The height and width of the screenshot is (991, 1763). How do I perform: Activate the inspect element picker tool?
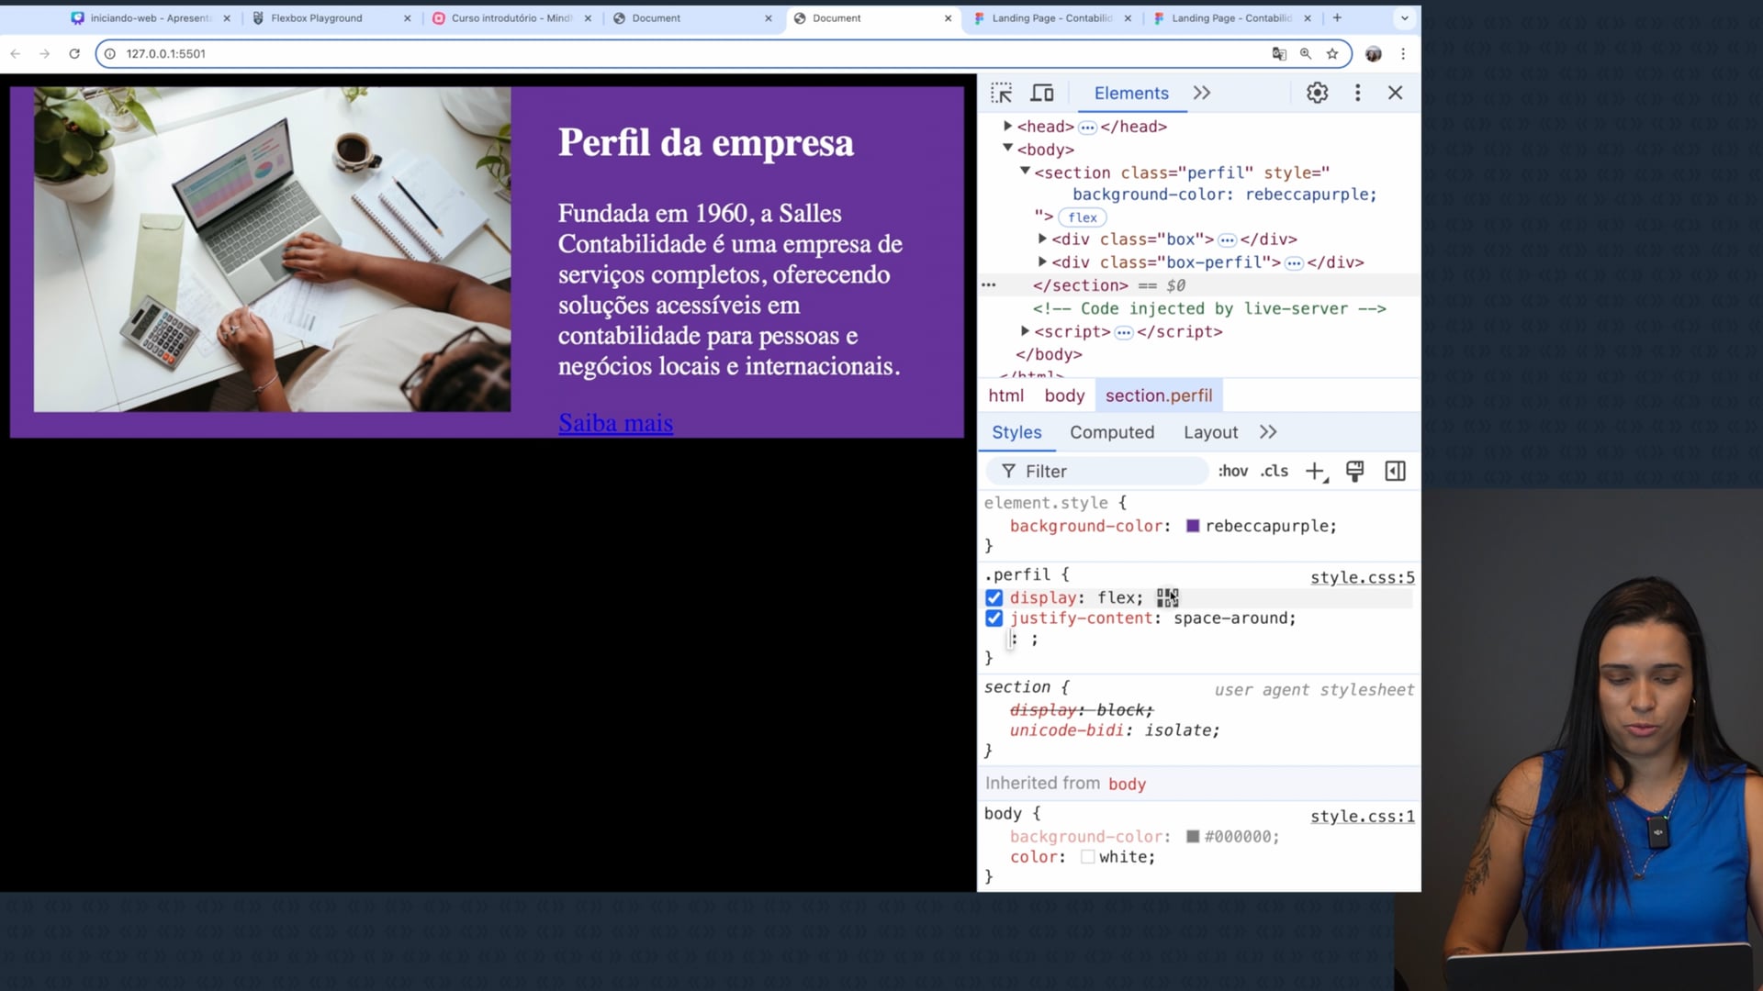click(1001, 93)
